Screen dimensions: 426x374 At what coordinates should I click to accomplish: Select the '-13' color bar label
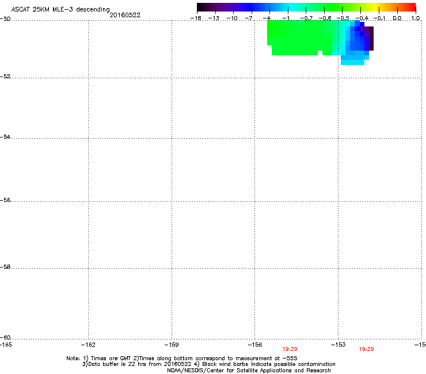[214, 18]
